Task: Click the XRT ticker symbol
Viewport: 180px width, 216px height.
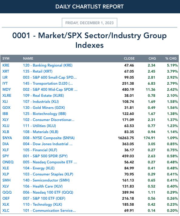Action: [6, 71]
